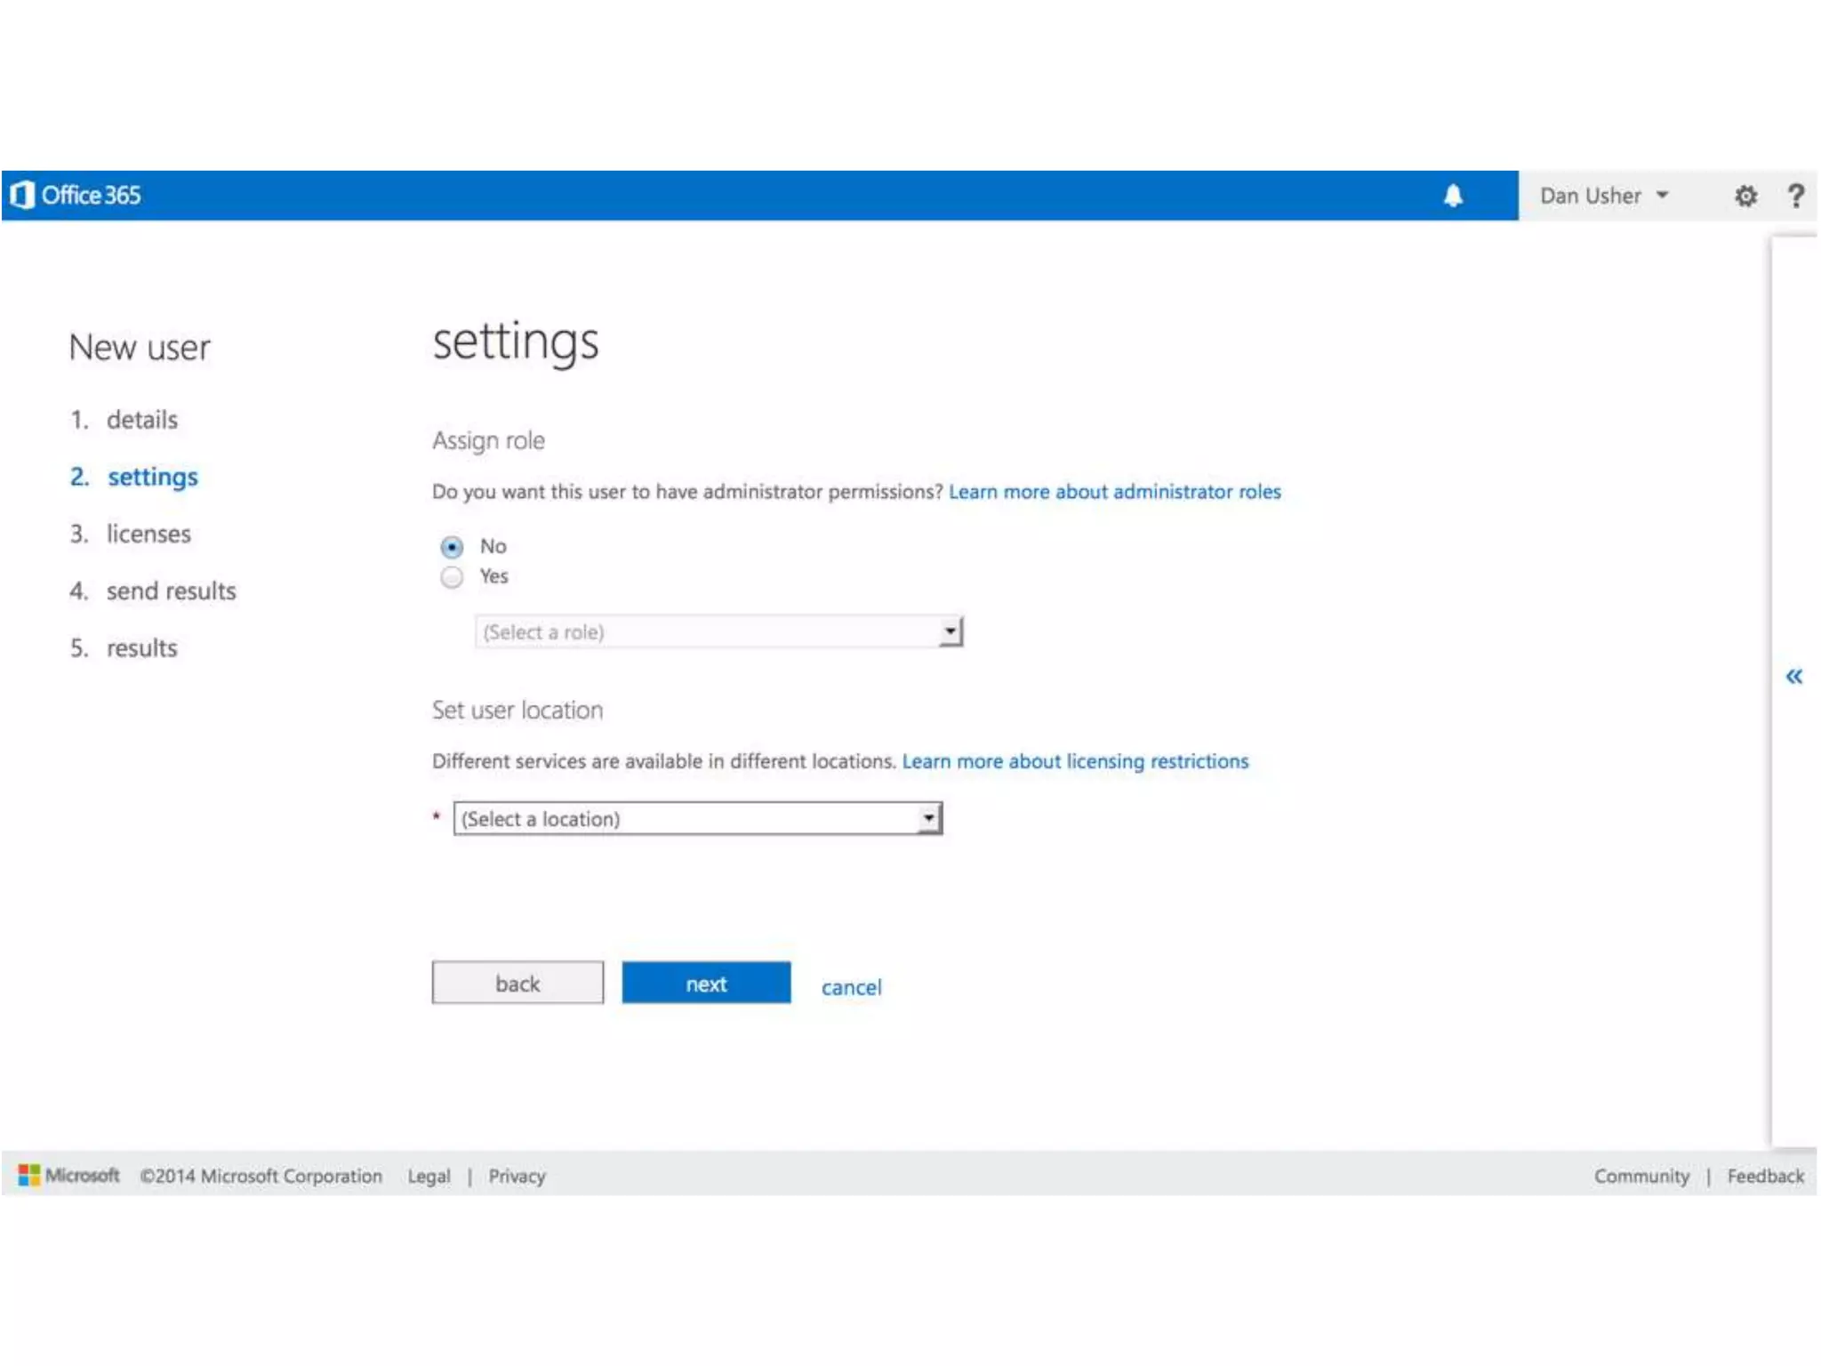Go to the licenses step
Image resolution: width=1821 pixels, height=1366 pixels.
click(x=148, y=534)
